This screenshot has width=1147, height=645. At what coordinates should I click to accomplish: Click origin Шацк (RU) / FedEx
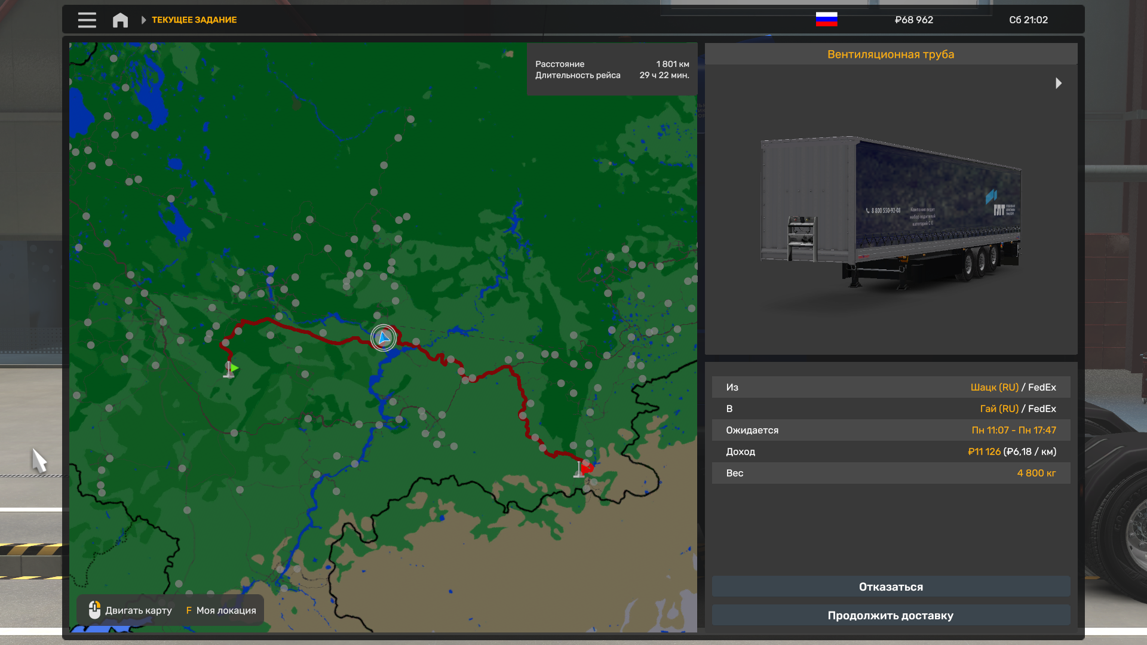[x=1013, y=387]
